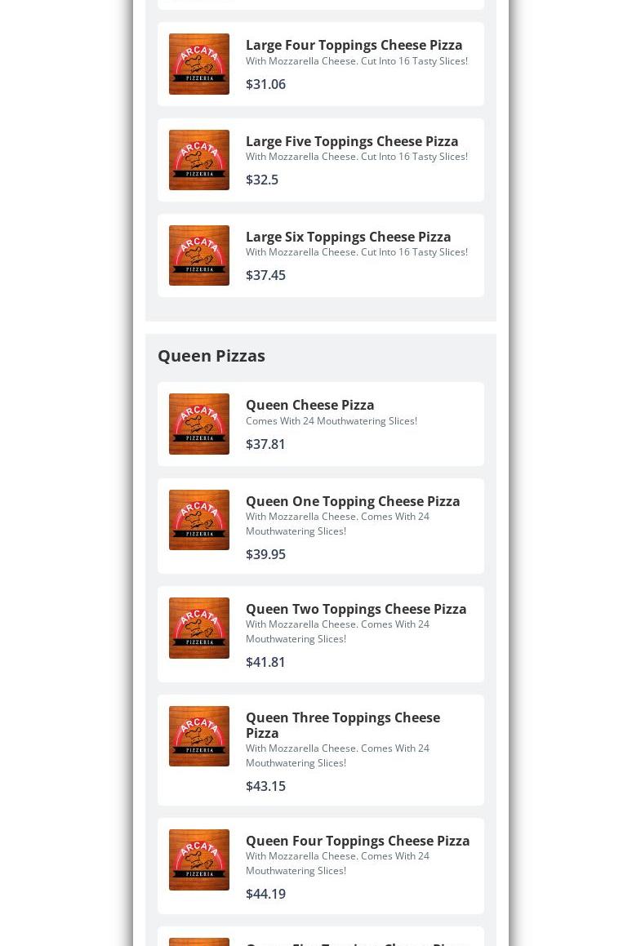Open the Queen Cheese Pizza thumbnail
The image size is (641, 946).
coord(199,424)
